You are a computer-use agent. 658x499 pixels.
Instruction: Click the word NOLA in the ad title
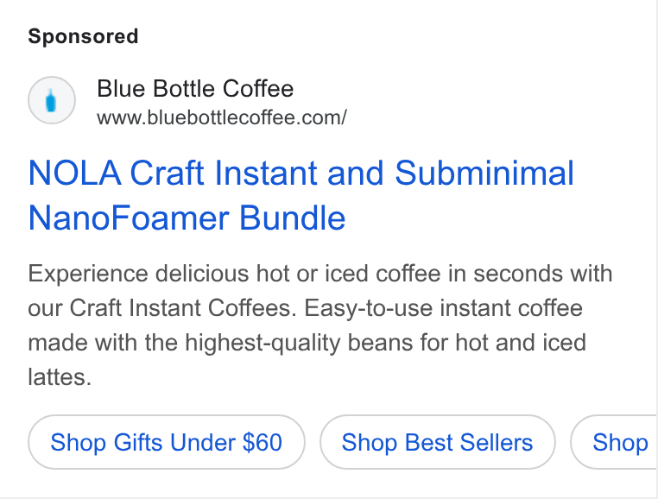click(75, 173)
